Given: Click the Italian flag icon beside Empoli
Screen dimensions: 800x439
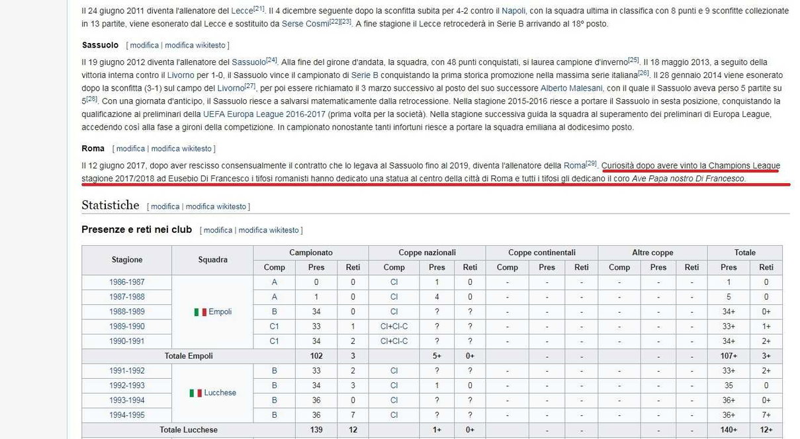Looking at the screenshot, I should pyautogui.click(x=200, y=311).
